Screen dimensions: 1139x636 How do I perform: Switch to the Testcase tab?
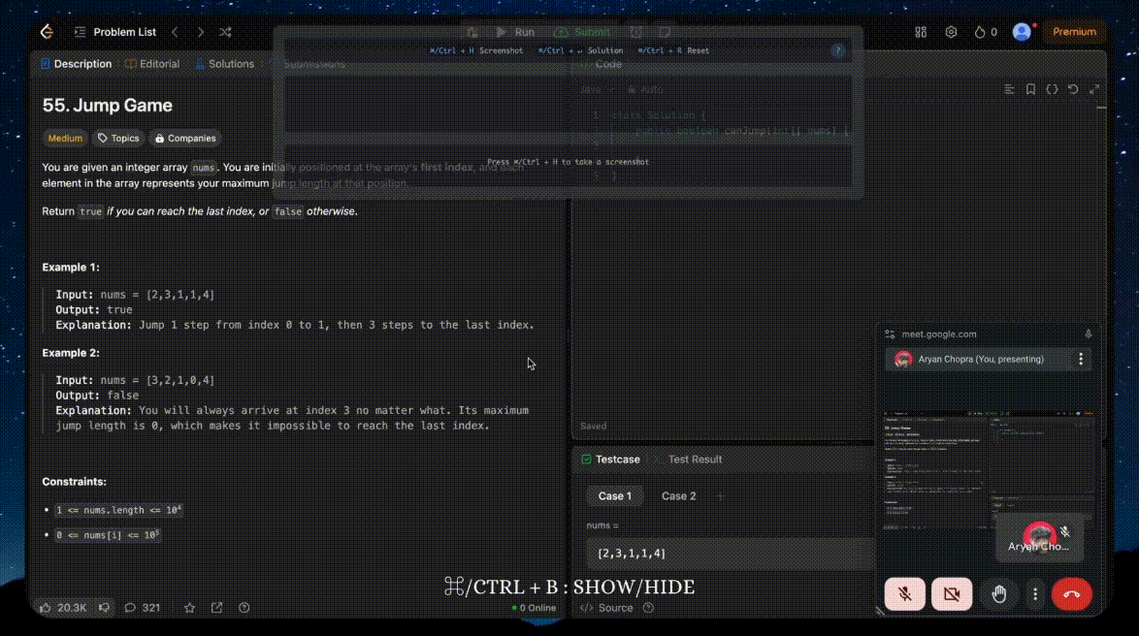click(611, 460)
